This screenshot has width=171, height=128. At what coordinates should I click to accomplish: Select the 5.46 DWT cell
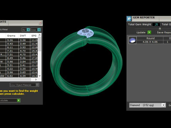[x=24, y=58]
